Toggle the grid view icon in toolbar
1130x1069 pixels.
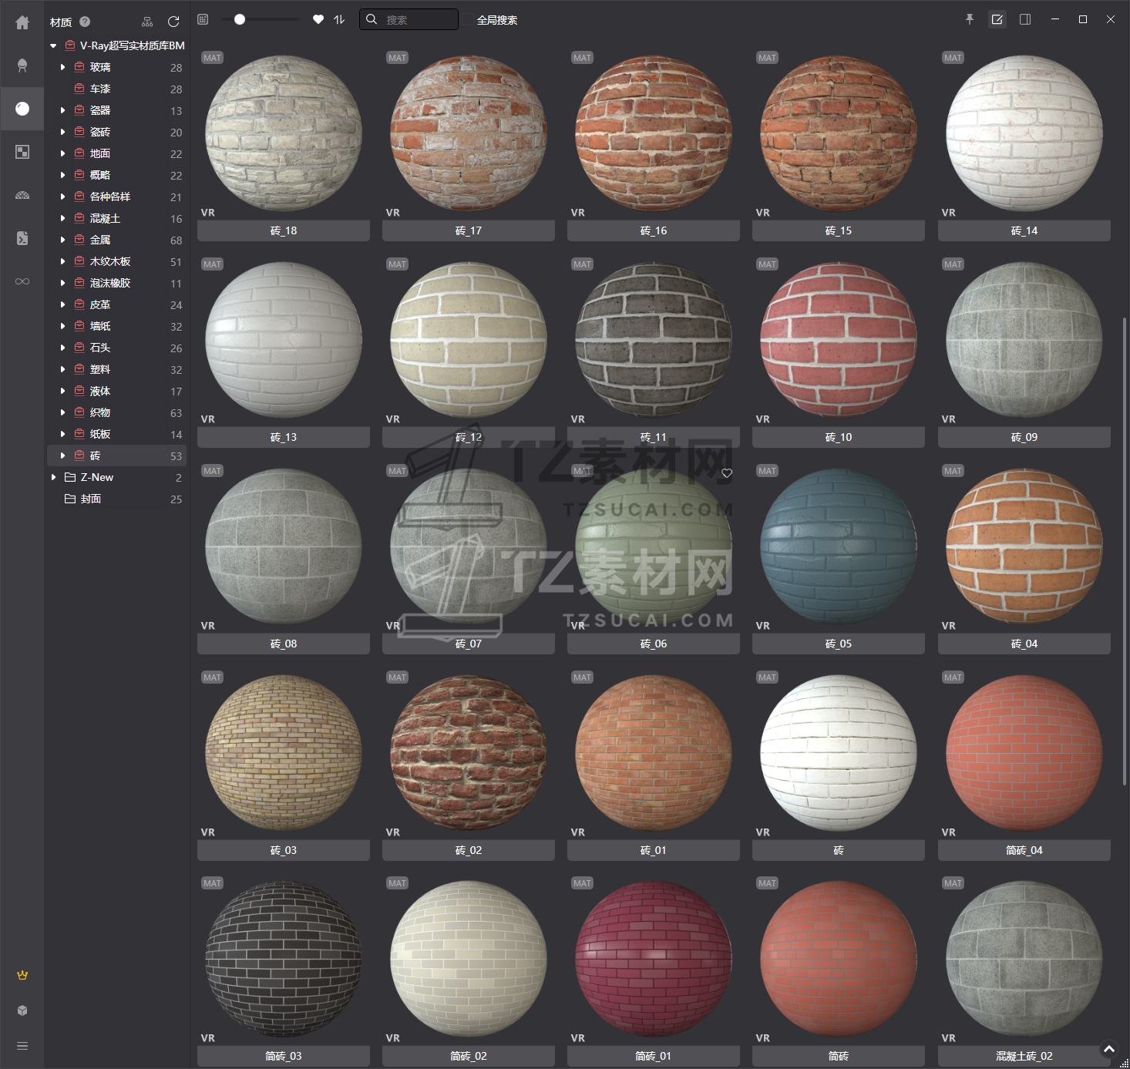click(x=203, y=19)
